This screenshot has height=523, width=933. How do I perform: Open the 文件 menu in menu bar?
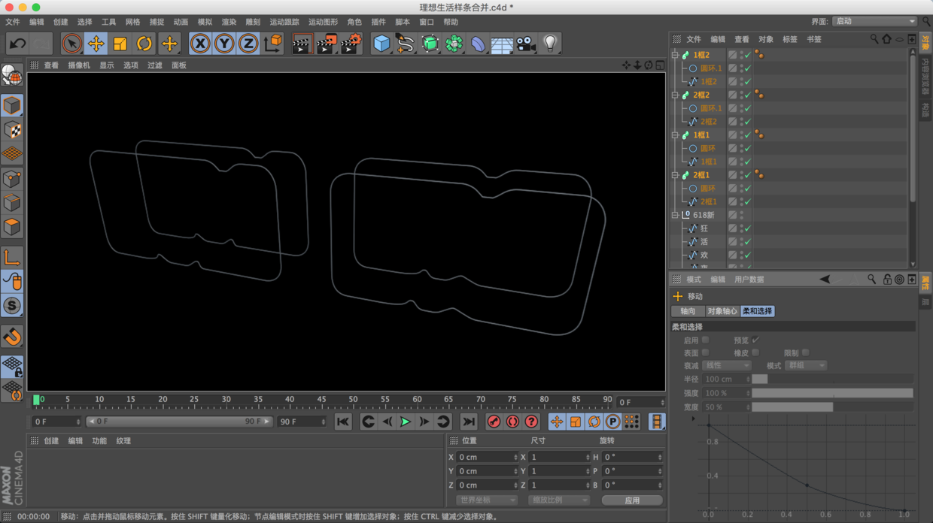(13, 22)
